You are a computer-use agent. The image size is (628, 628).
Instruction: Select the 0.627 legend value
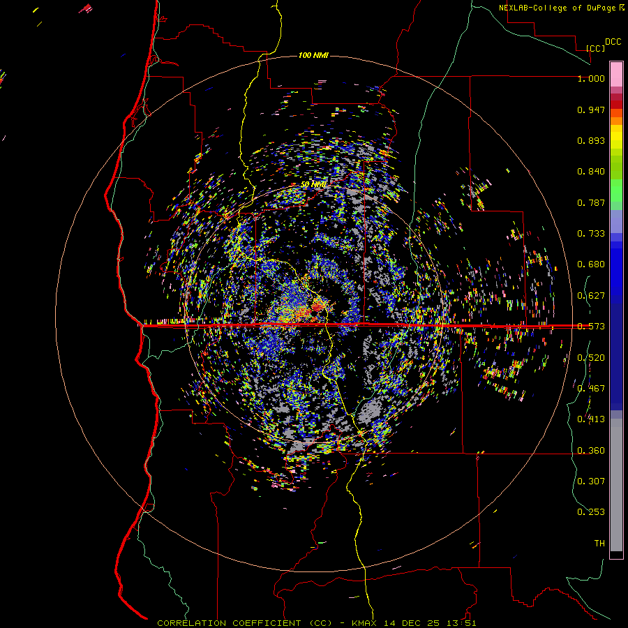591,296
